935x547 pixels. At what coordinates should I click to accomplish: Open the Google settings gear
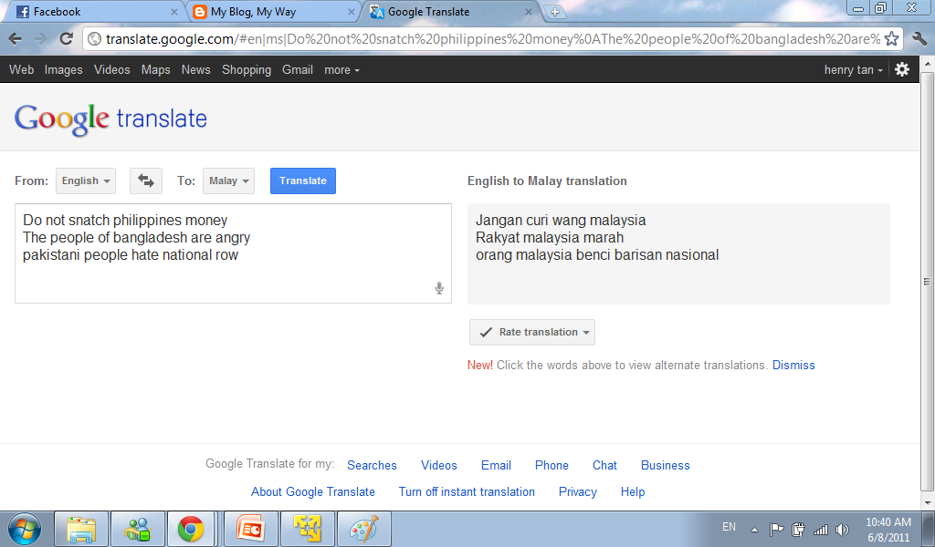point(902,69)
